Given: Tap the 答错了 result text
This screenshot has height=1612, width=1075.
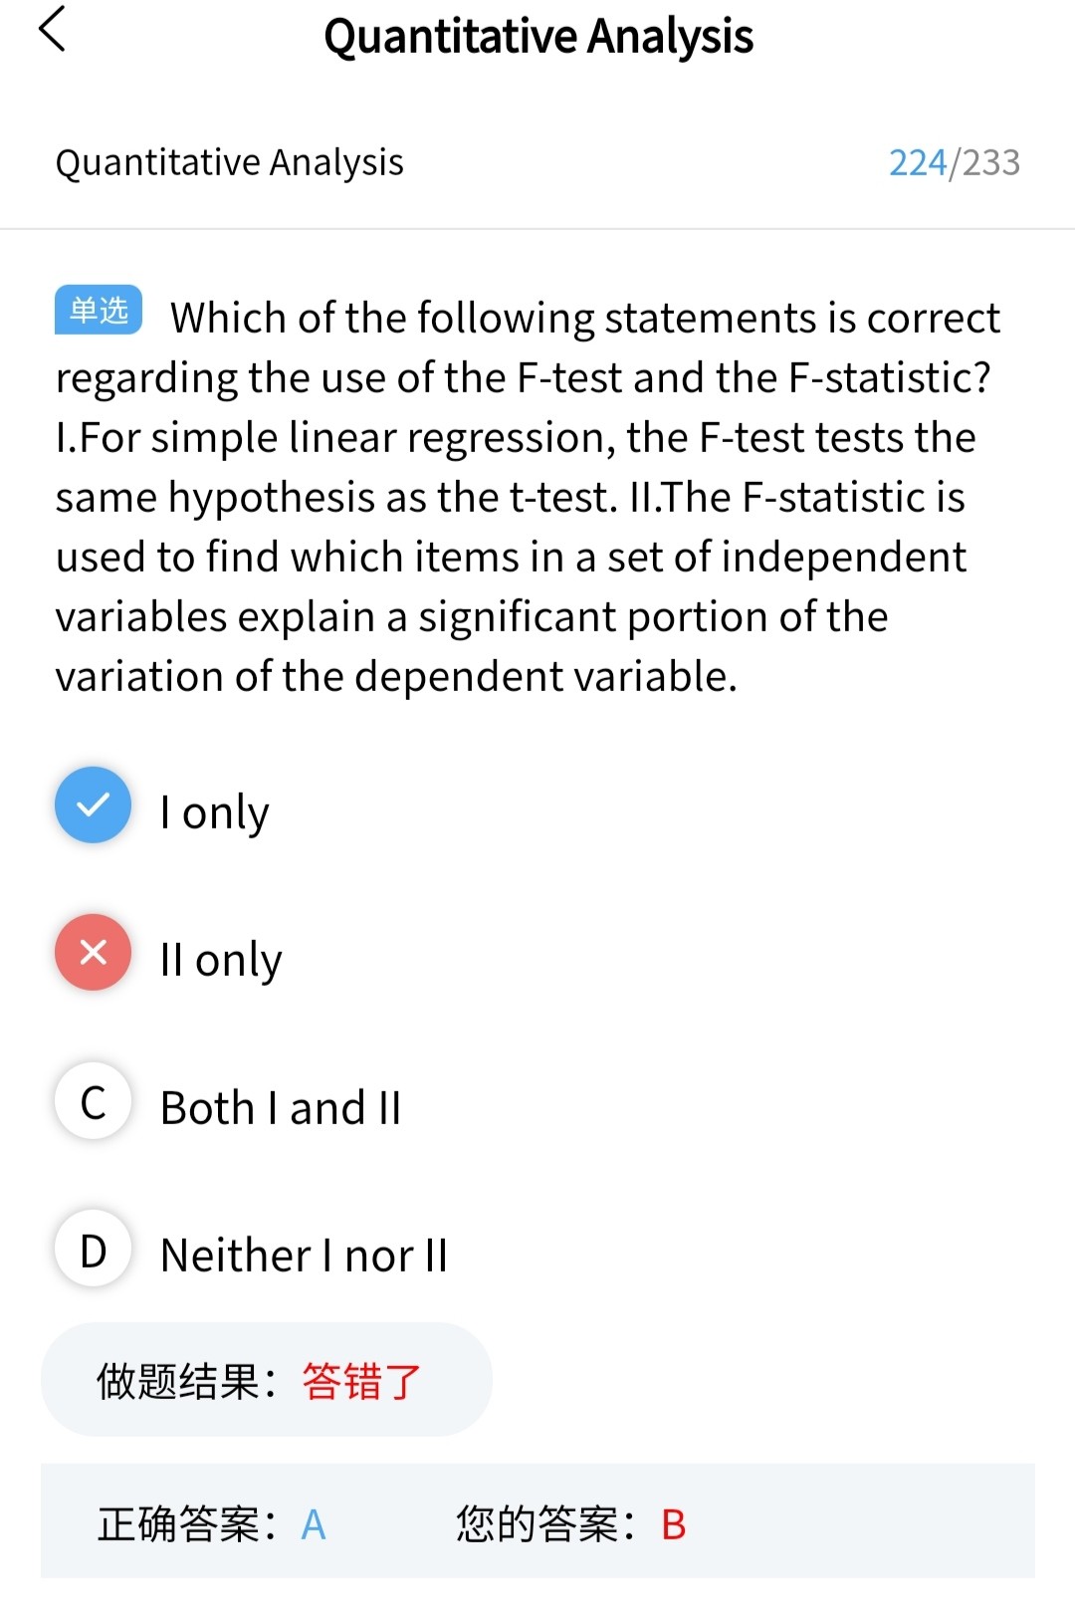Looking at the screenshot, I should 362,1381.
